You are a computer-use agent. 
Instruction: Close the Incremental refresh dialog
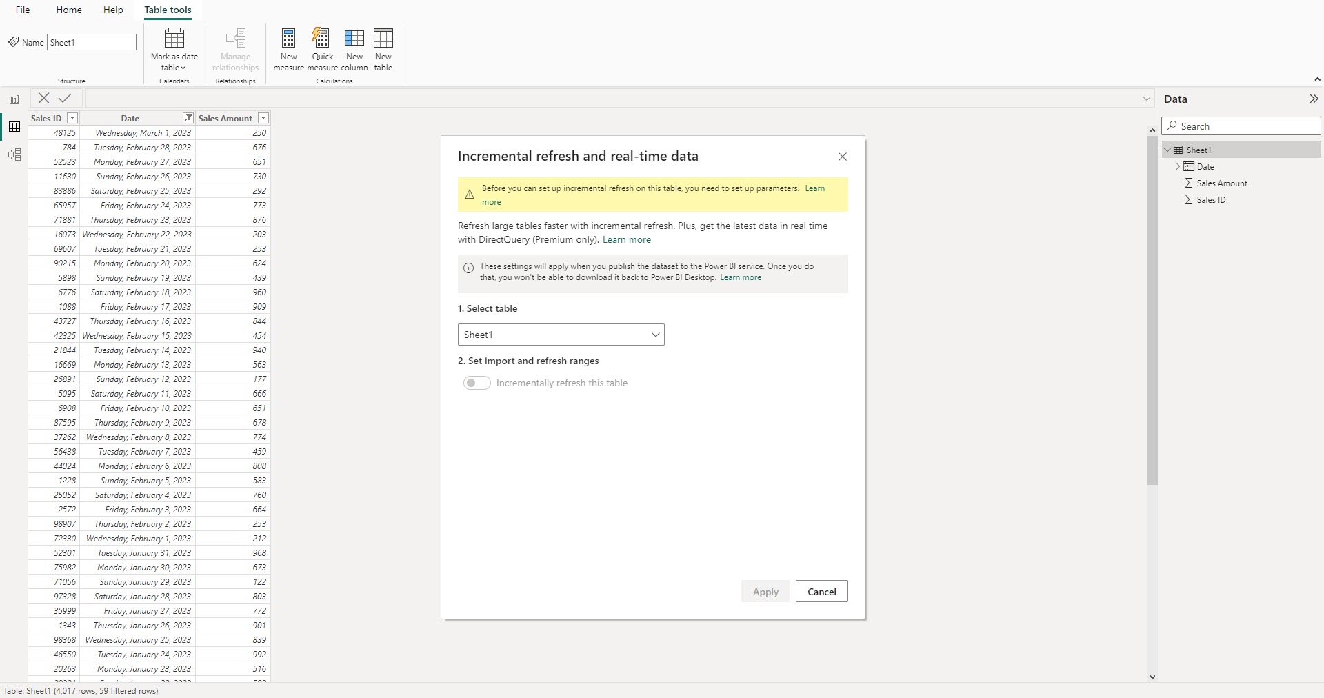point(842,157)
